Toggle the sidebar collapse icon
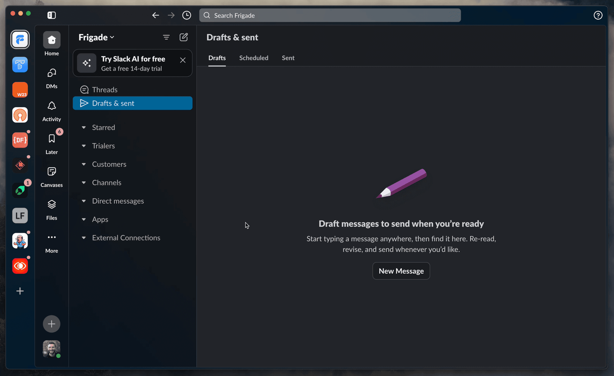 [x=51, y=15]
